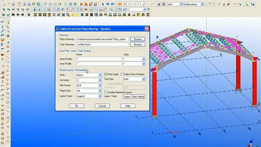Open the Accuracy dropdown
The width and height of the screenshot is (261, 147).
pos(100,80)
